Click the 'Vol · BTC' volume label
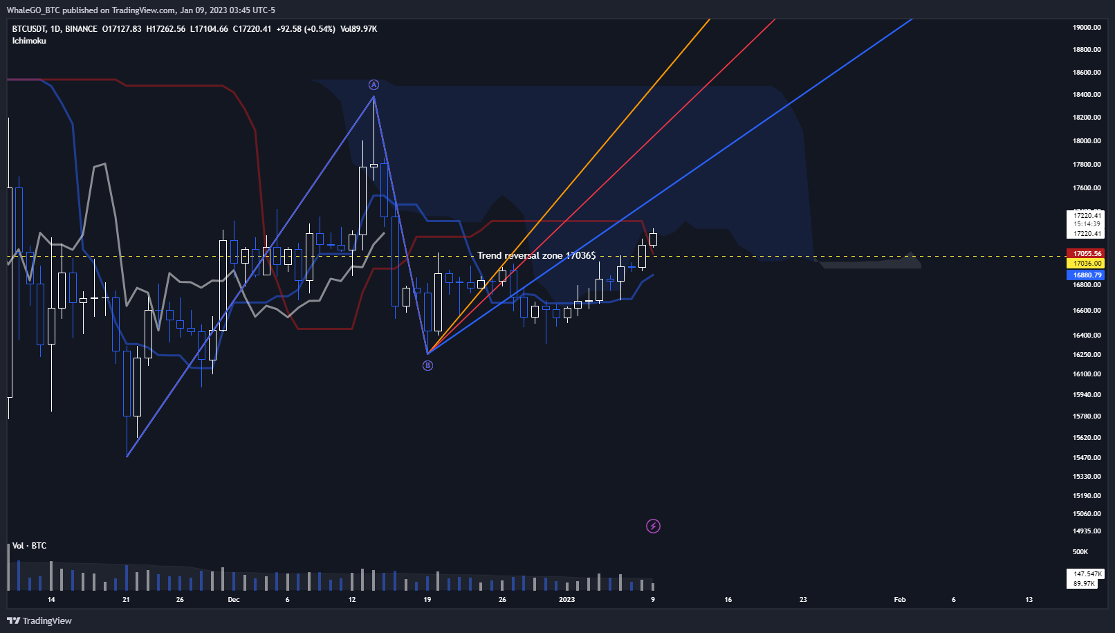1115x633 pixels. (x=29, y=546)
